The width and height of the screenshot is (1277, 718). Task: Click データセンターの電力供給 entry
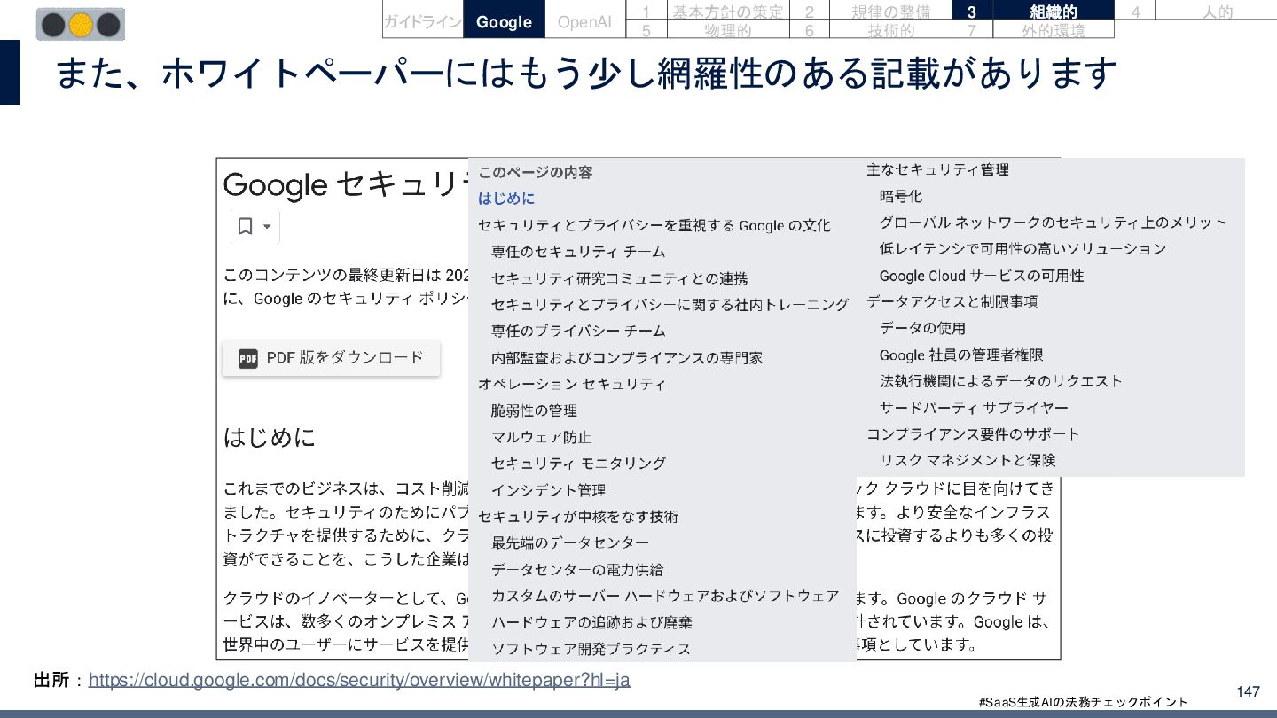click(x=577, y=569)
